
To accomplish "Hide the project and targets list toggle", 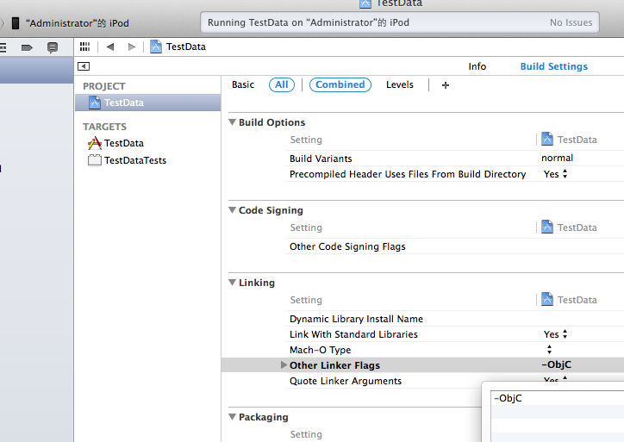I will click(84, 66).
